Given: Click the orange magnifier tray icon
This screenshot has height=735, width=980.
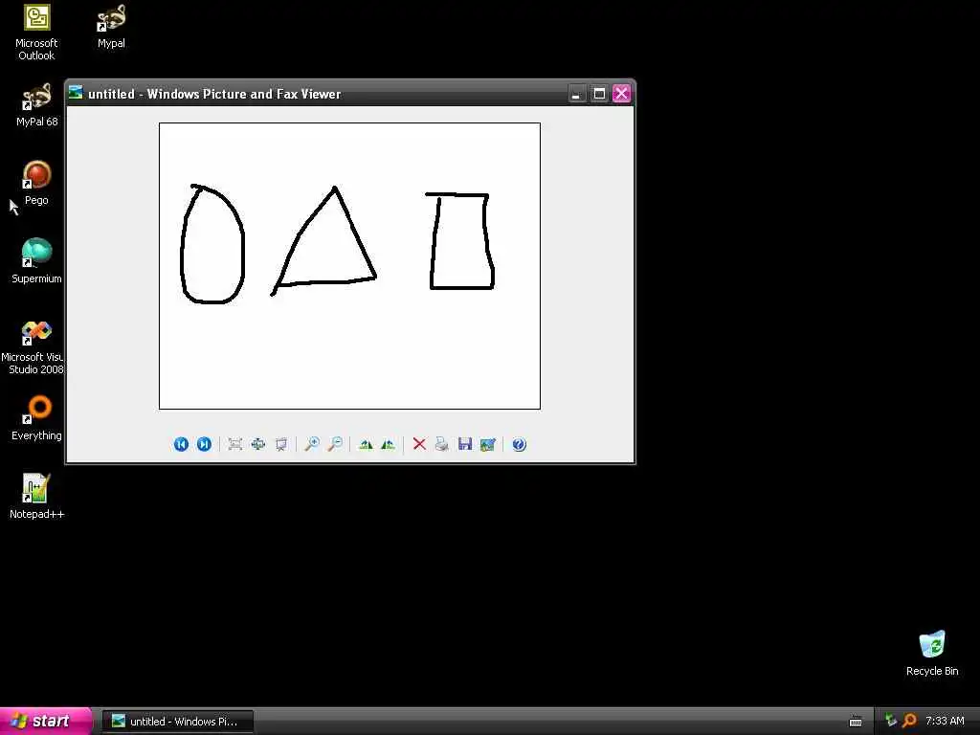Looking at the screenshot, I should (909, 721).
